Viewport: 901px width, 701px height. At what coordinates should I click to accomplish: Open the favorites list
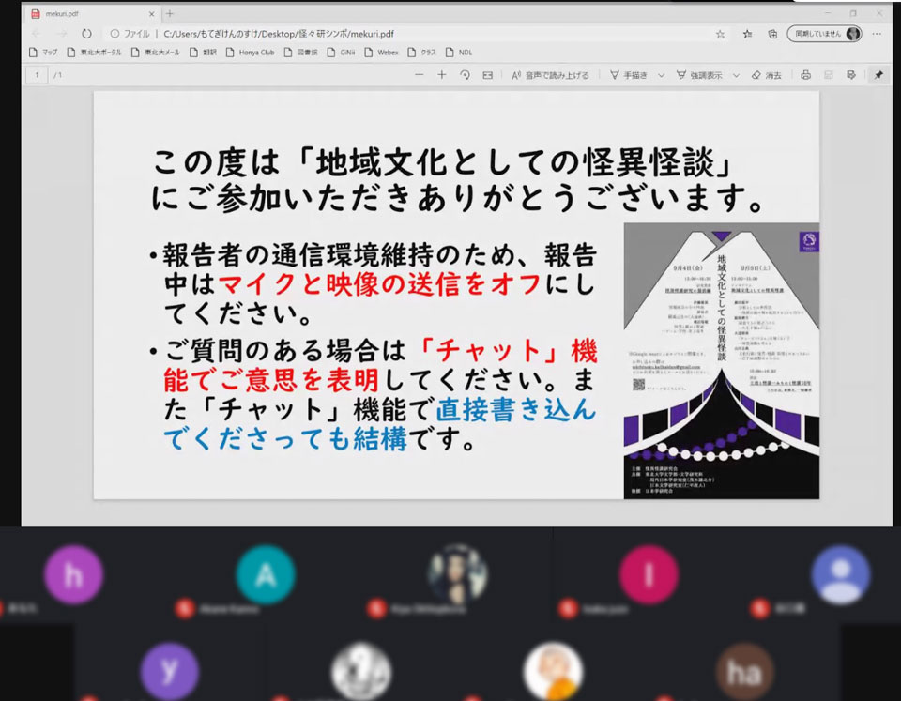[x=747, y=34]
